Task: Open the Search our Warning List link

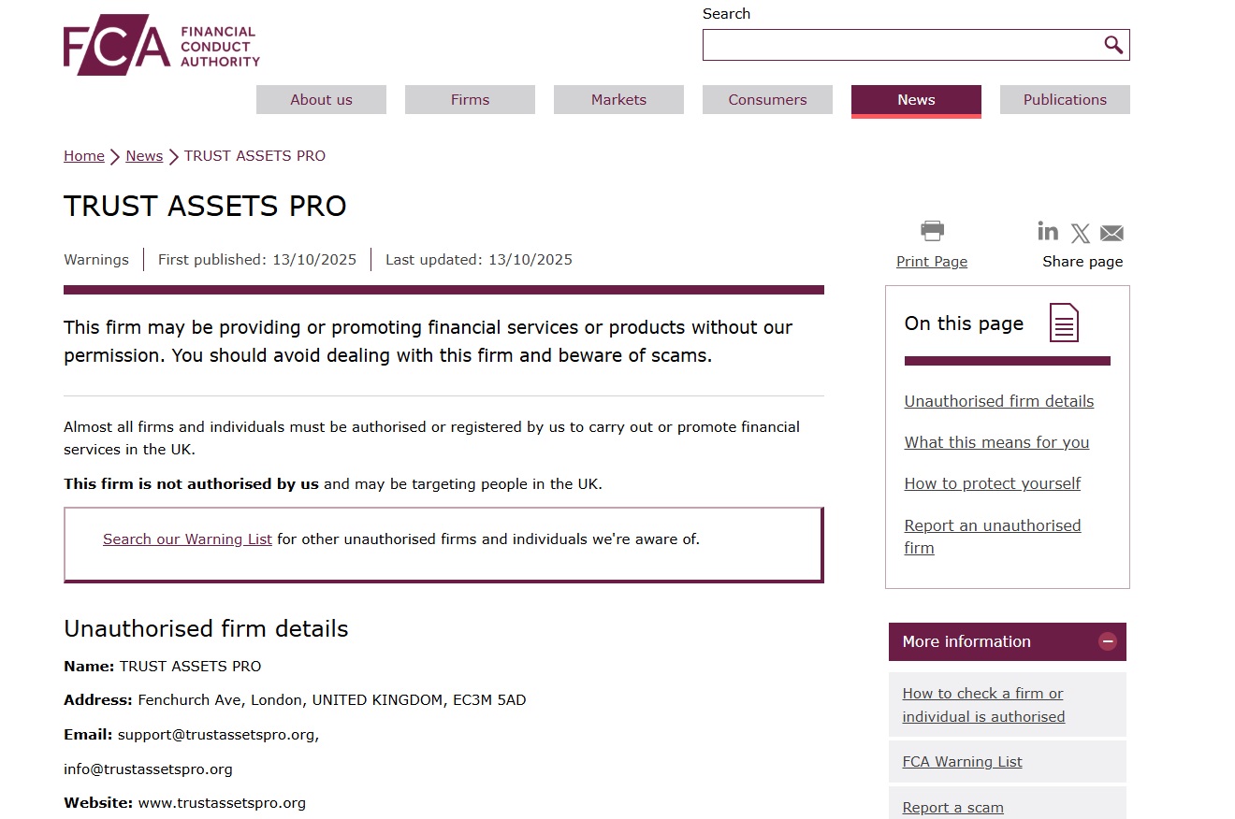Action: click(187, 539)
